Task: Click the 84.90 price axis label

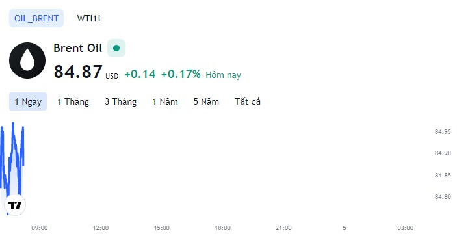Action: coord(443,153)
